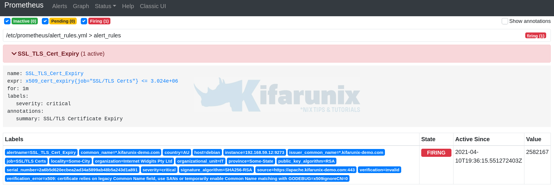Switch to Classic UI
The width and height of the screenshot is (554, 189).
coord(153,6)
